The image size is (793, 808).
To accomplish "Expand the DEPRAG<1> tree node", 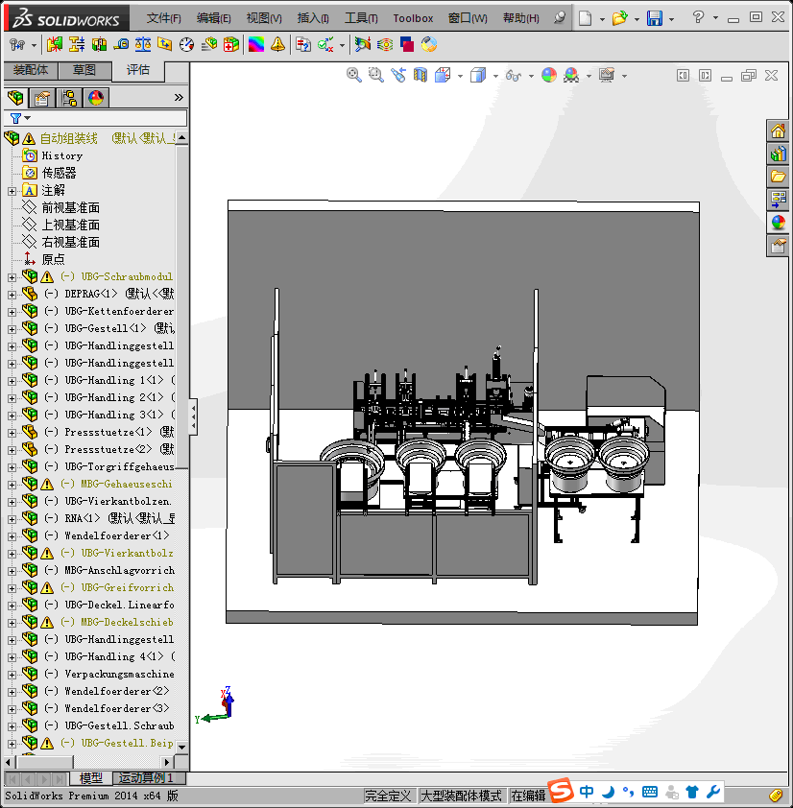I will click(x=12, y=295).
